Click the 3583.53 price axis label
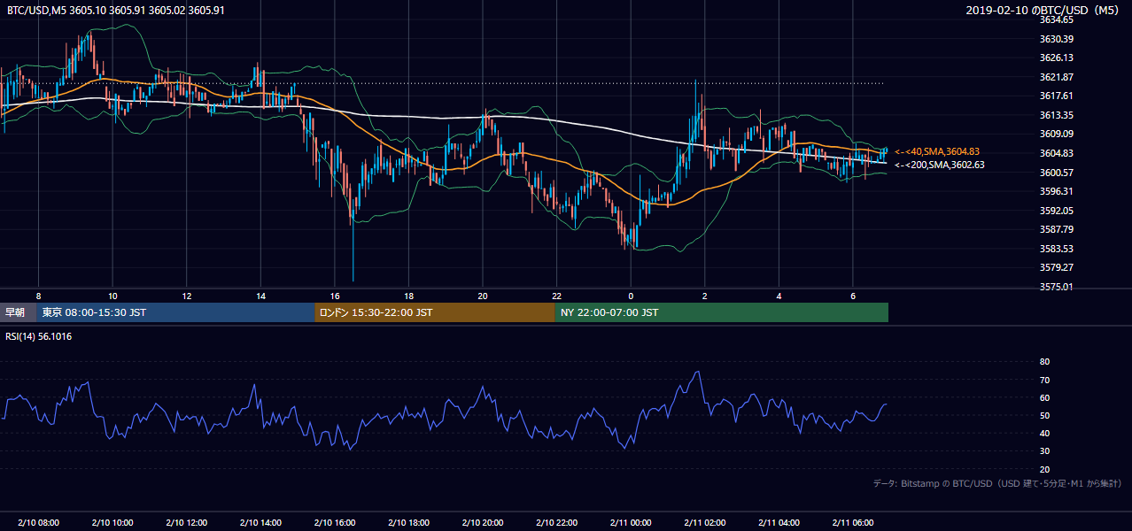 [1057, 248]
